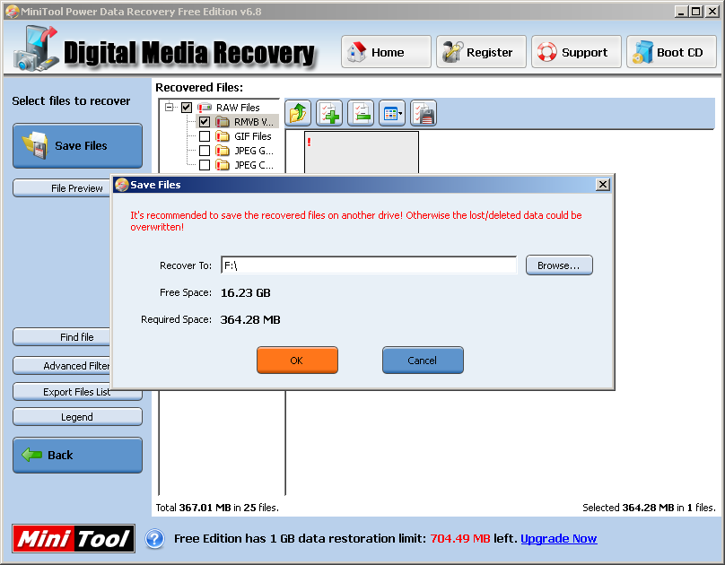Select the RAW Files tree item label
The width and height of the screenshot is (725, 565).
[x=238, y=108]
